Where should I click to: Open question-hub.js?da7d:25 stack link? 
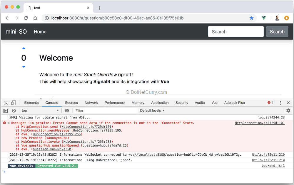pyautogui.click(x=105, y=145)
